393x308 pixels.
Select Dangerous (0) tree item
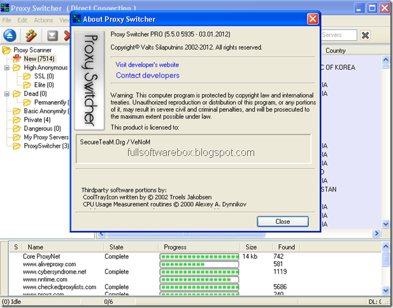(x=42, y=129)
